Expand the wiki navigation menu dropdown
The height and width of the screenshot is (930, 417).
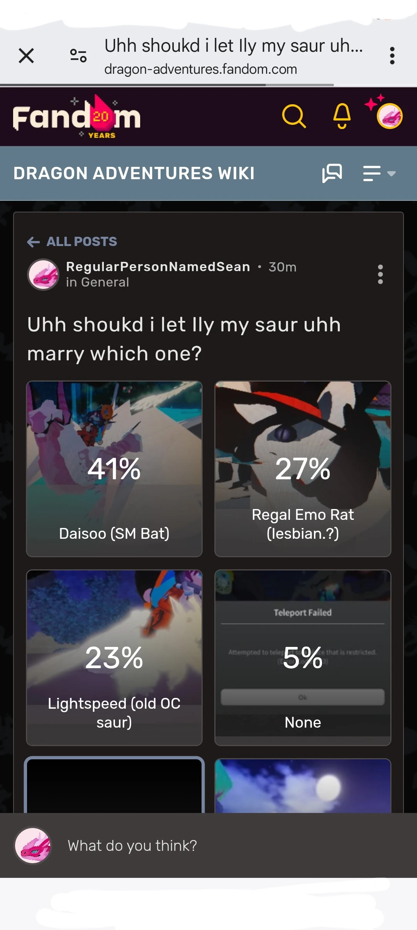click(x=380, y=173)
